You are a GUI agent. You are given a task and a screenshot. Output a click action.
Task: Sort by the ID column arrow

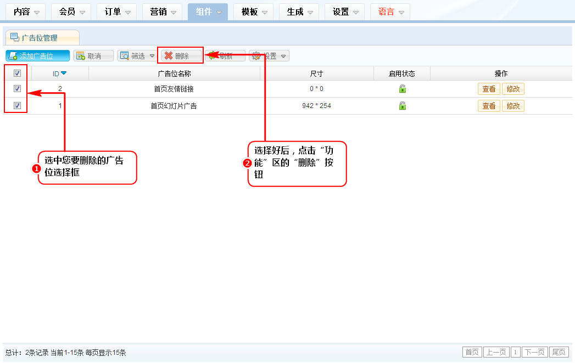(x=64, y=73)
